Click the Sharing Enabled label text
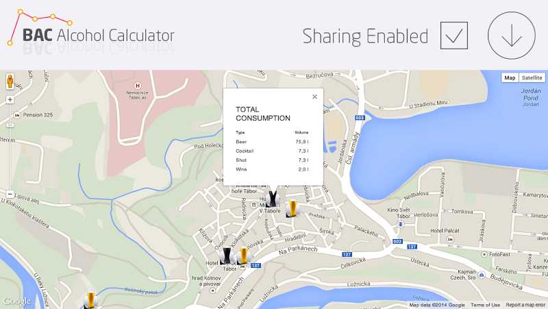Screen dimensions: 548x309 point(365,36)
